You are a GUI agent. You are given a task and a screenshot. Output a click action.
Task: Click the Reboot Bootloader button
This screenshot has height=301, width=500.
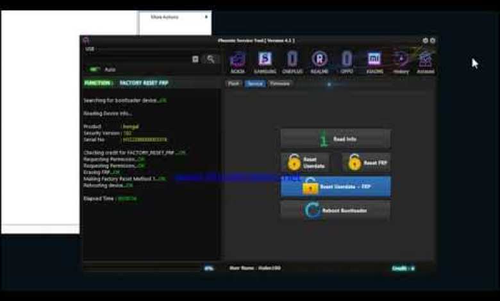click(335, 211)
